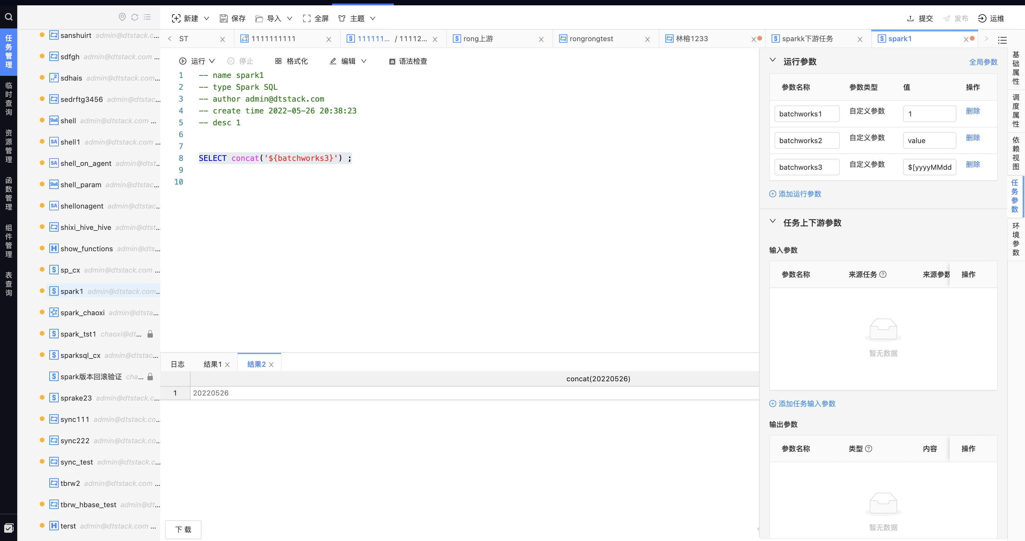Open the tab list menu icon
Image resolution: width=1025 pixels, height=541 pixels.
[x=1002, y=40]
